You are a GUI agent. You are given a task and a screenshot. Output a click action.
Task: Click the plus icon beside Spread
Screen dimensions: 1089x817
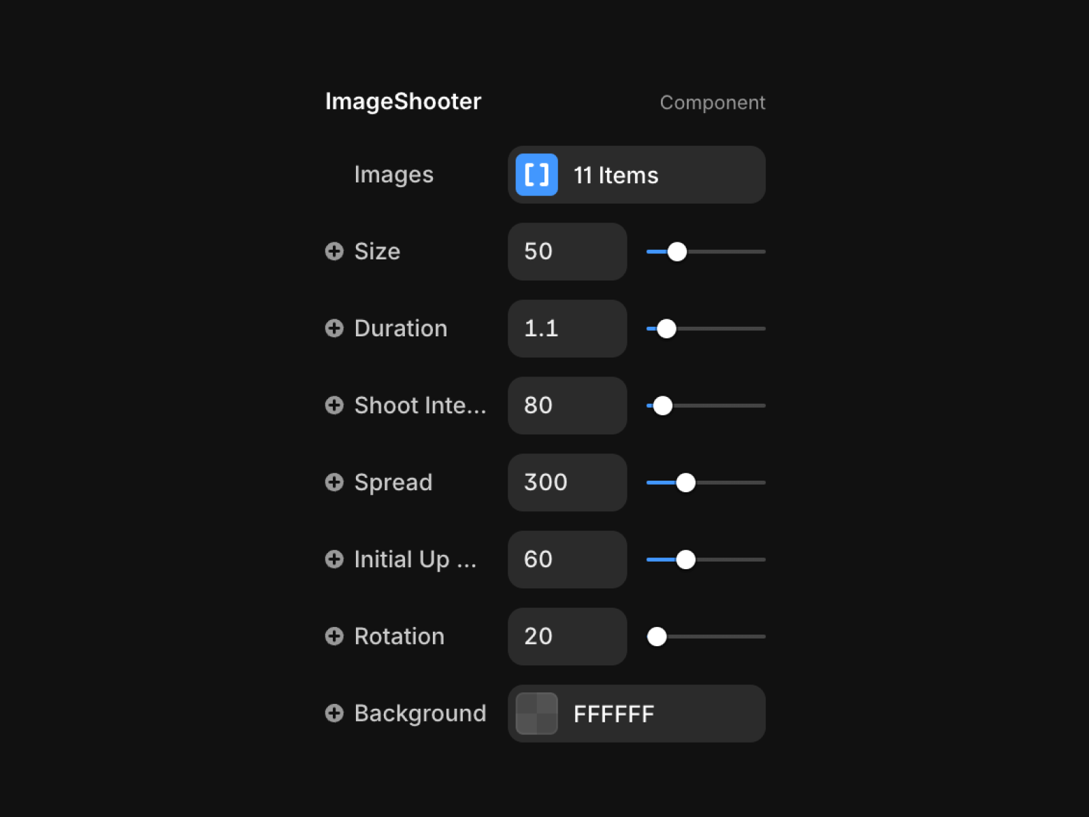(x=334, y=482)
